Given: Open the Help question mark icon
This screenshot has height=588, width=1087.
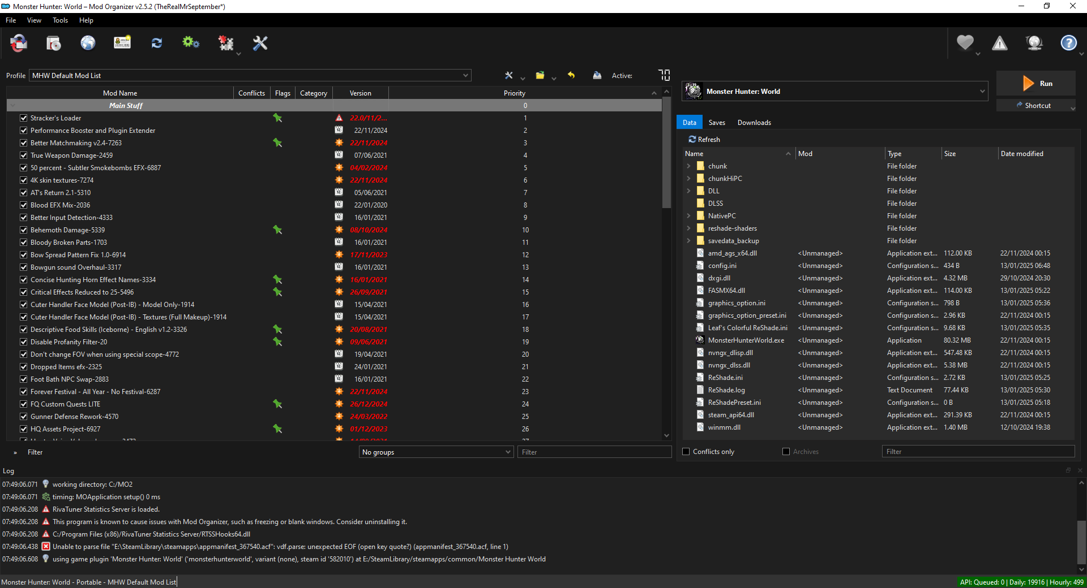Looking at the screenshot, I should pyautogui.click(x=1069, y=43).
